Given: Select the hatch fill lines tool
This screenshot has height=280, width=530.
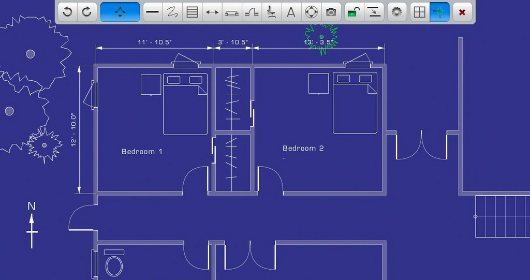Looking at the screenshot, I should pos(192,12).
